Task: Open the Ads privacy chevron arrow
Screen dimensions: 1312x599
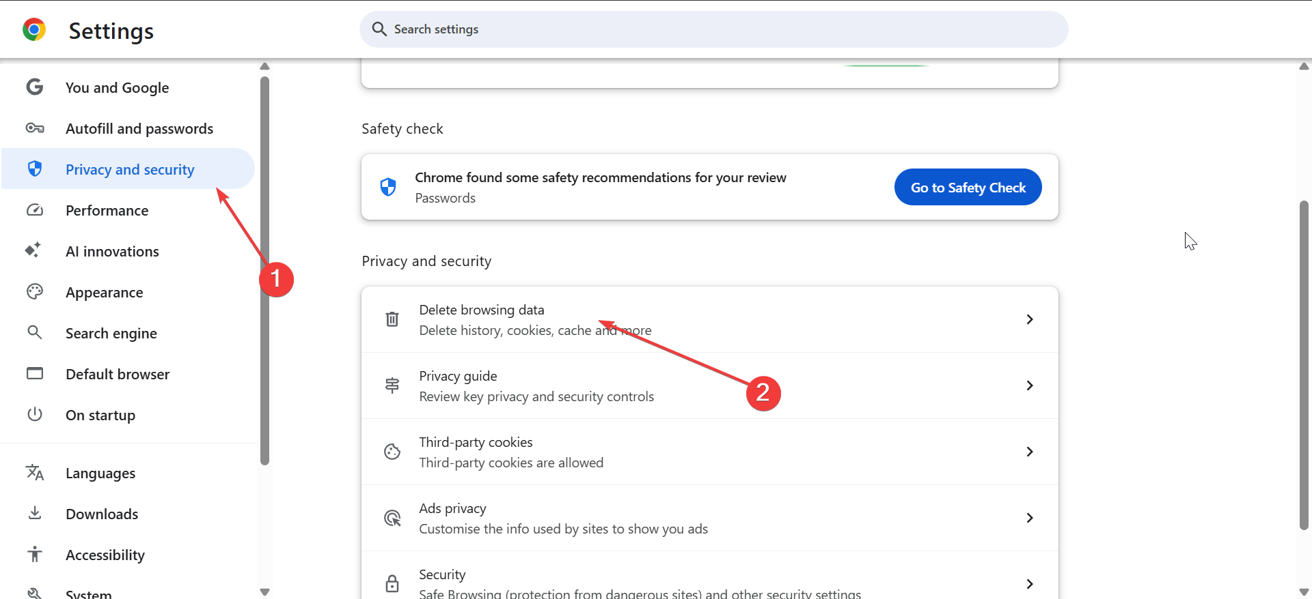Action: coord(1030,518)
